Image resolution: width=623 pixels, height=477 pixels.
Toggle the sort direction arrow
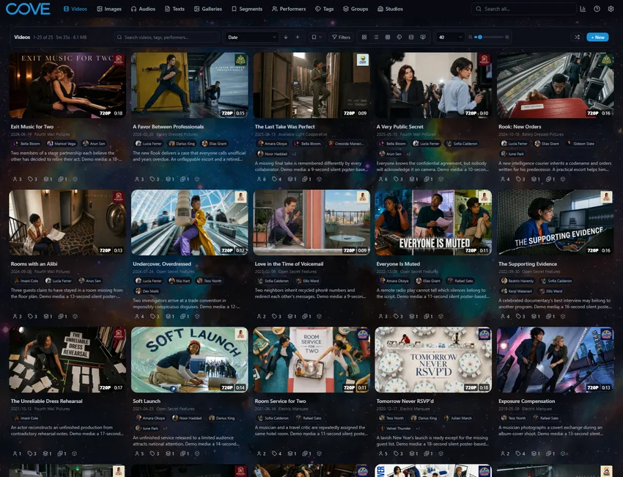tap(286, 37)
